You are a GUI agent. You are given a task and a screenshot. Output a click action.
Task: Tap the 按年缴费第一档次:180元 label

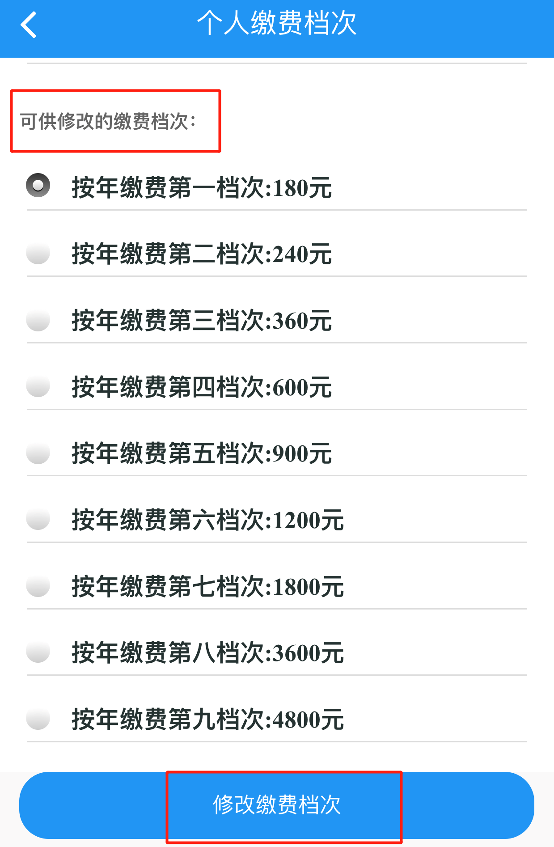pos(202,188)
